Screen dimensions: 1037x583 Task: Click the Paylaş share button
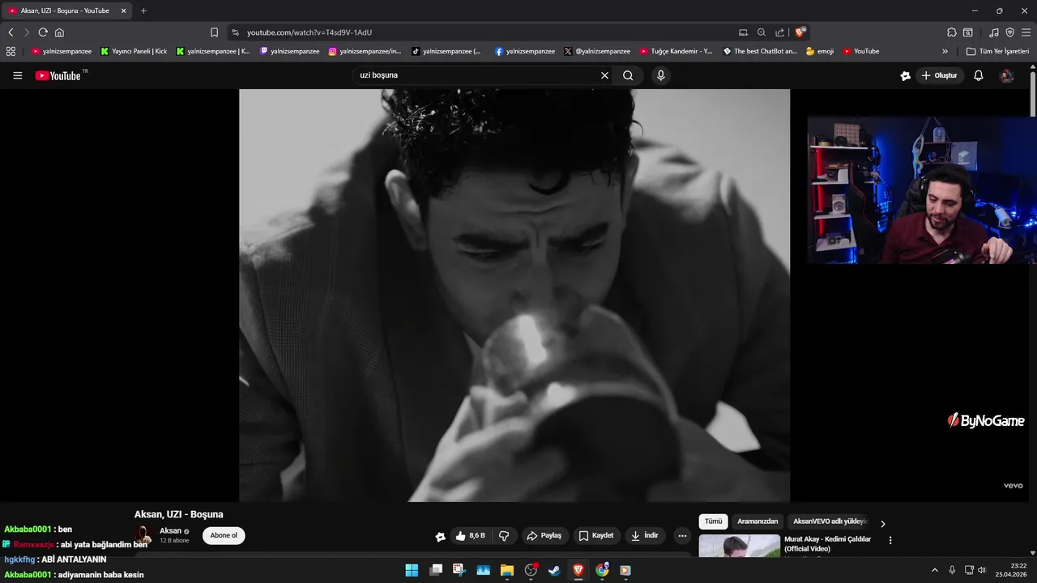point(544,536)
